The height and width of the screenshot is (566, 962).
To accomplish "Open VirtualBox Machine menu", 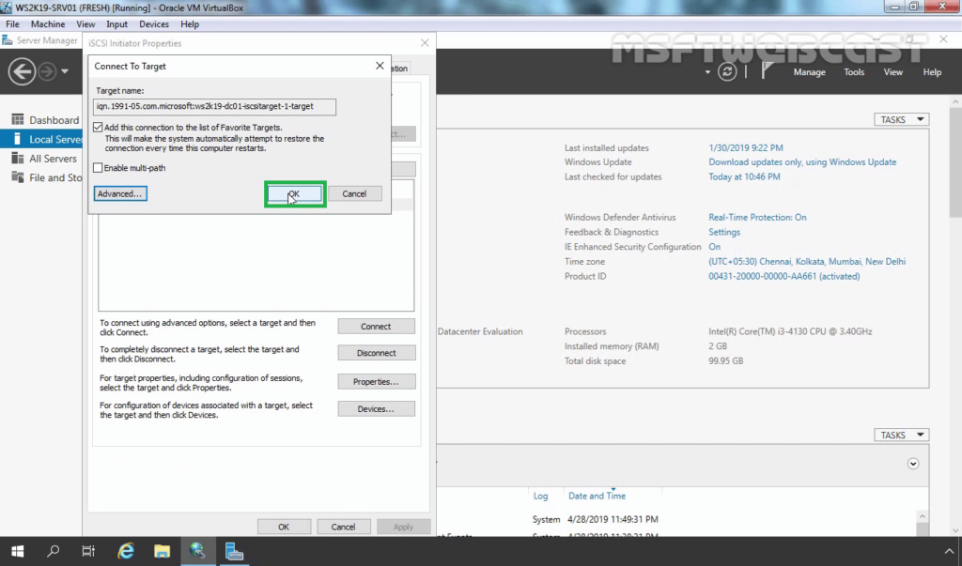I will coord(48,23).
